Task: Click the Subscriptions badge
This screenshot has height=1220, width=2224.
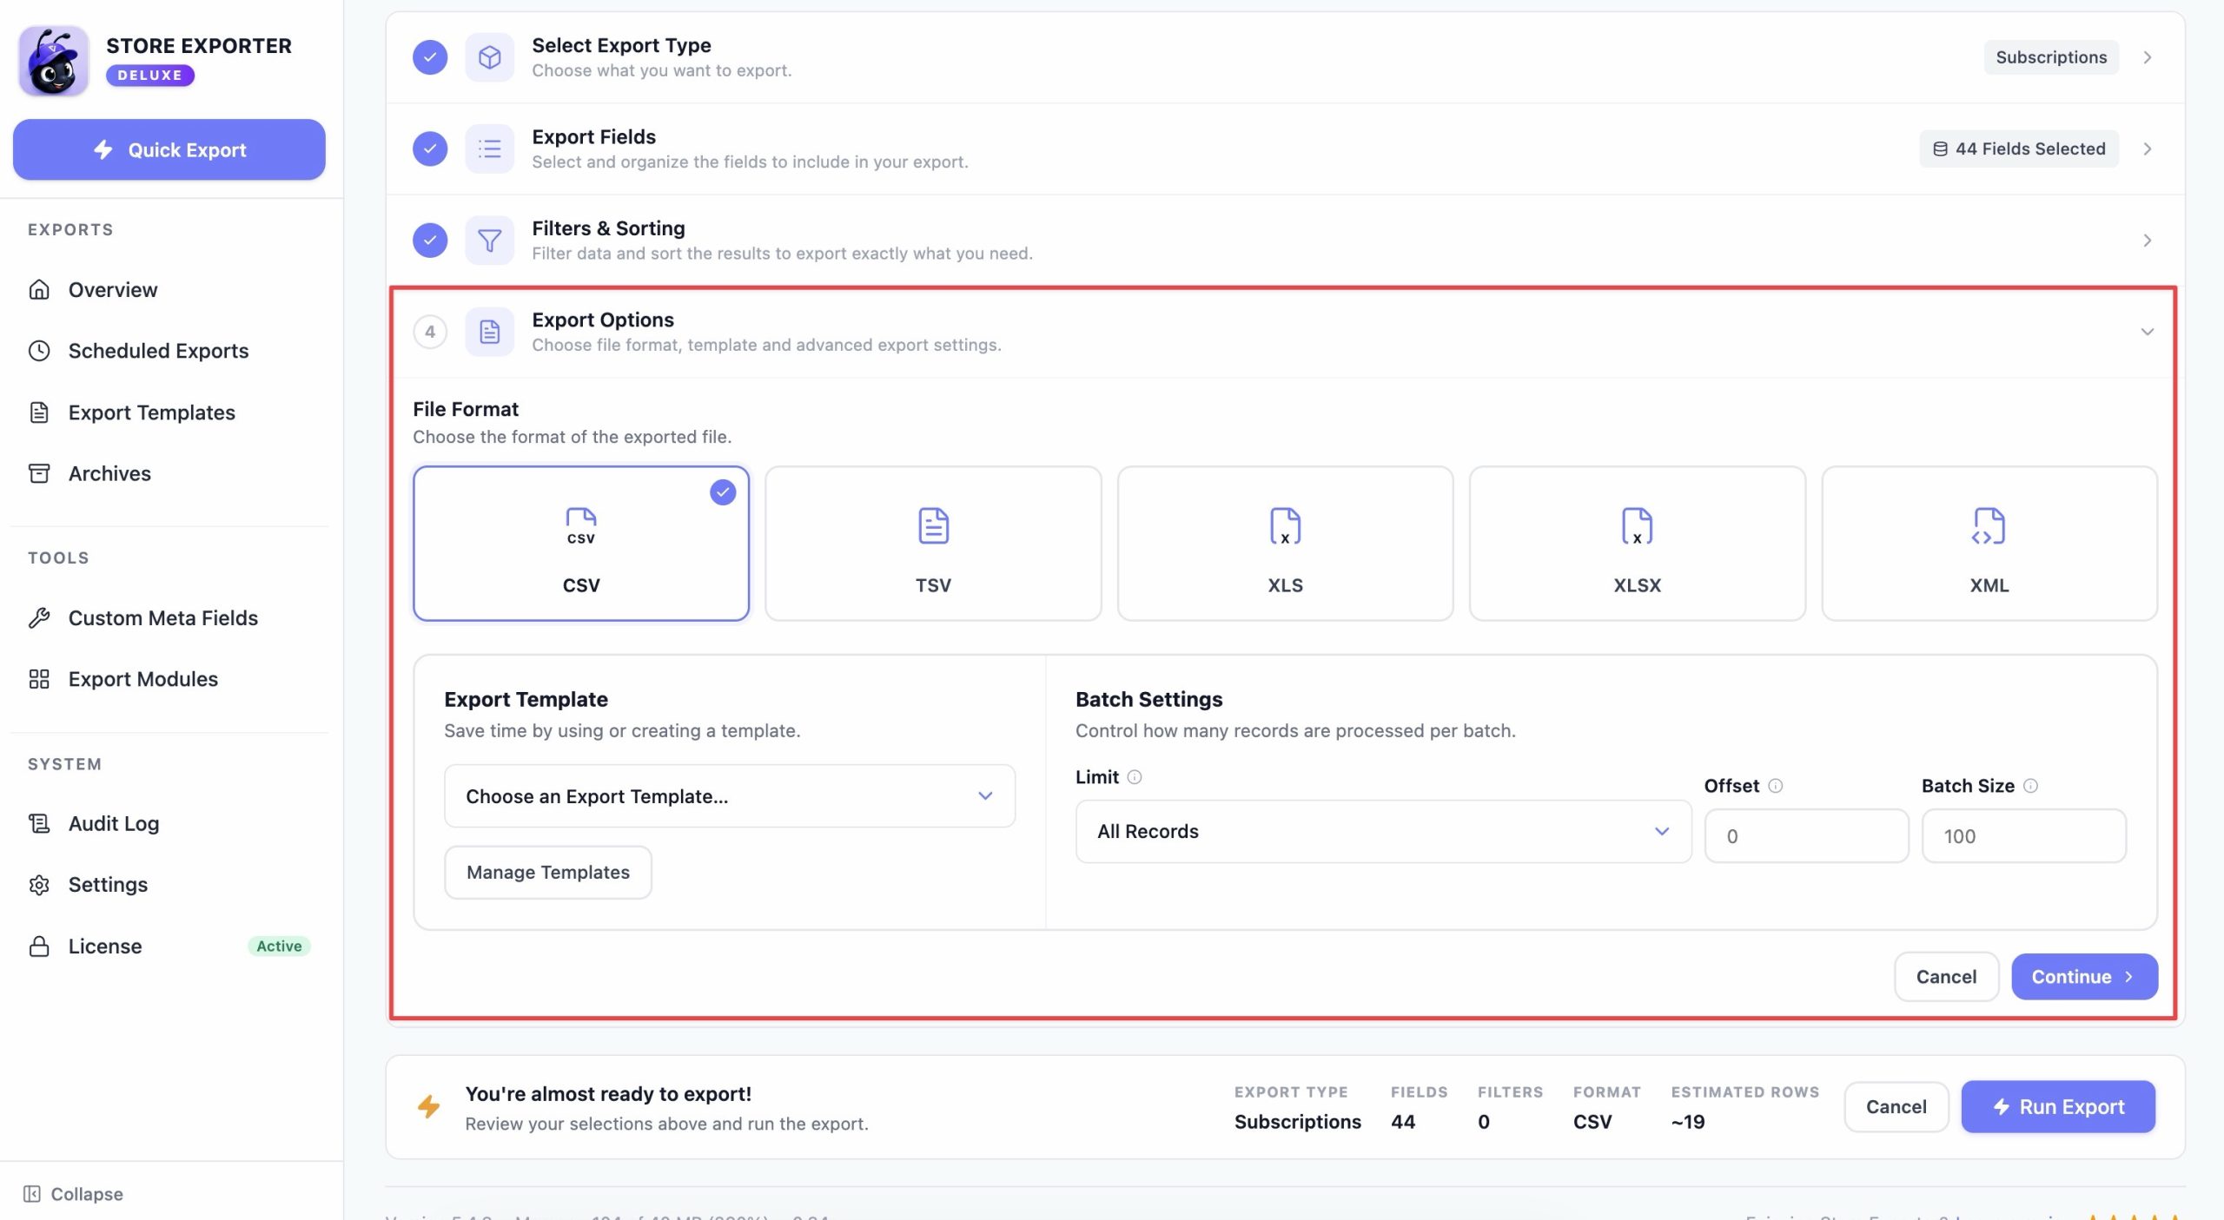Action: click(2051, 57)
